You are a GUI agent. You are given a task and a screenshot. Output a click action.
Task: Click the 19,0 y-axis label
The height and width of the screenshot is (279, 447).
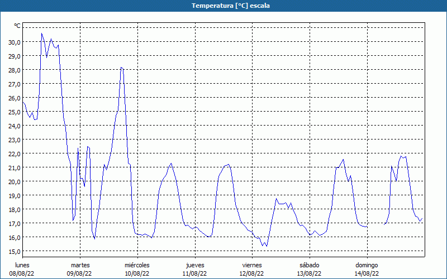click(15, 196)
